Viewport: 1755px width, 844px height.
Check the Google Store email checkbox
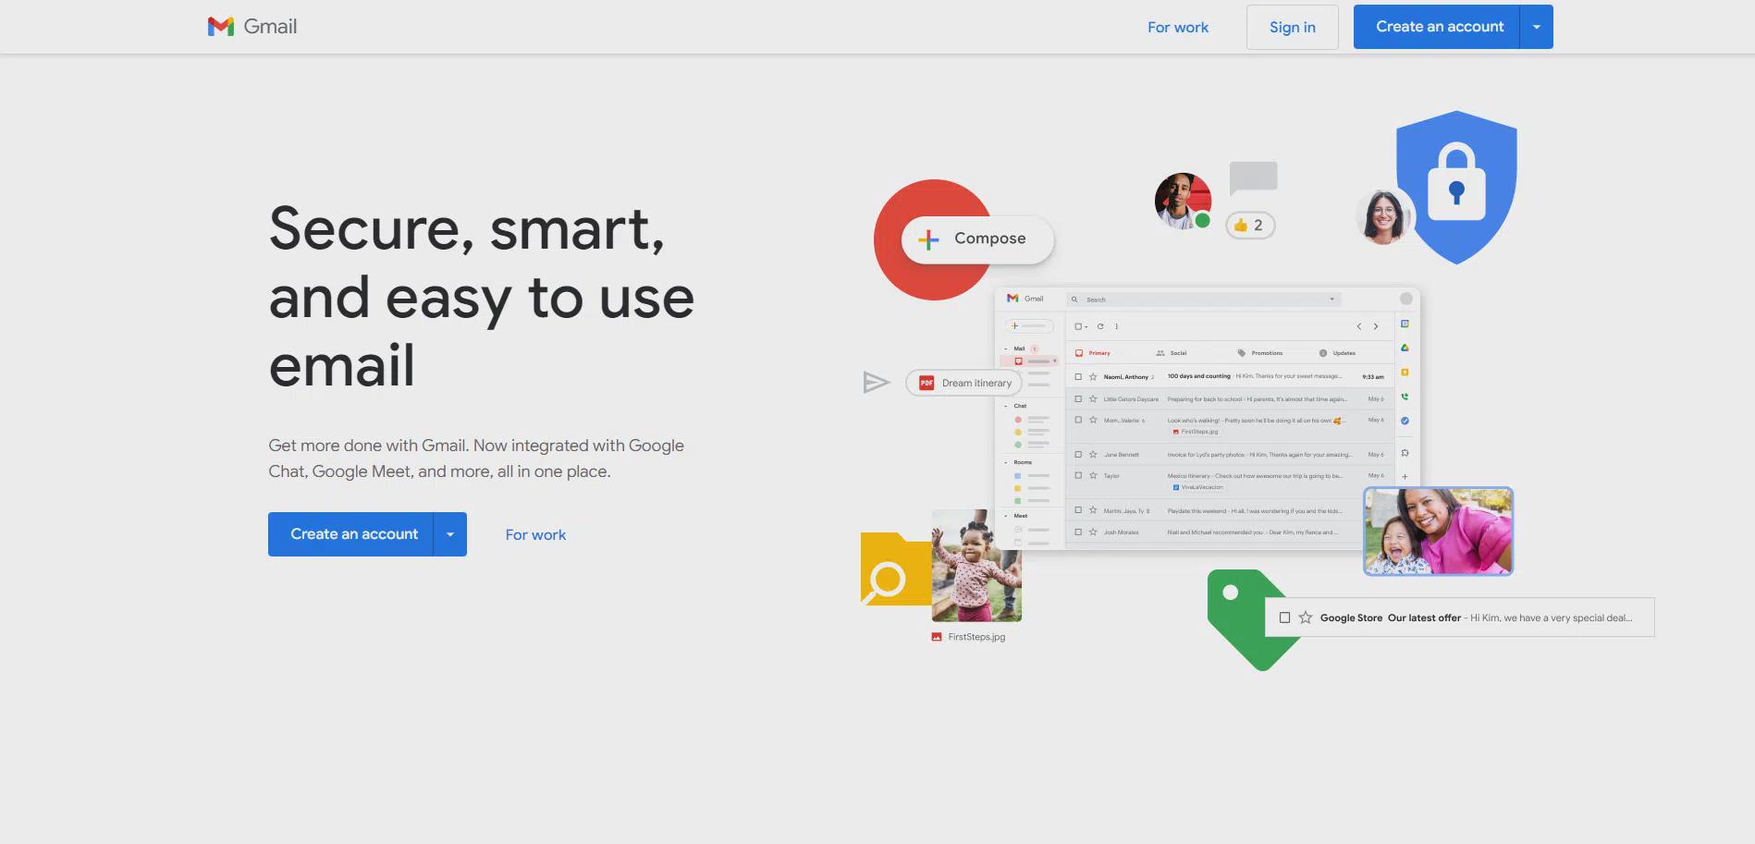pyautogui.click(x=1284, y=618)
